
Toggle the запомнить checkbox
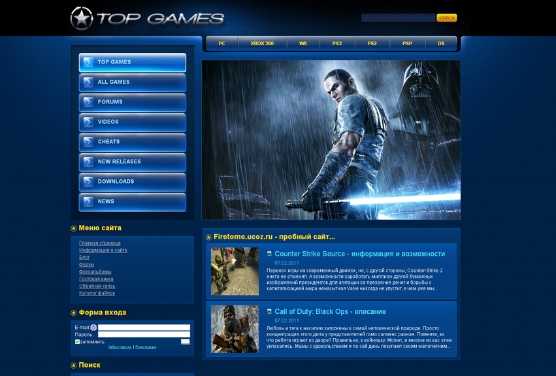pyautogui.click(x=77, y=341)
